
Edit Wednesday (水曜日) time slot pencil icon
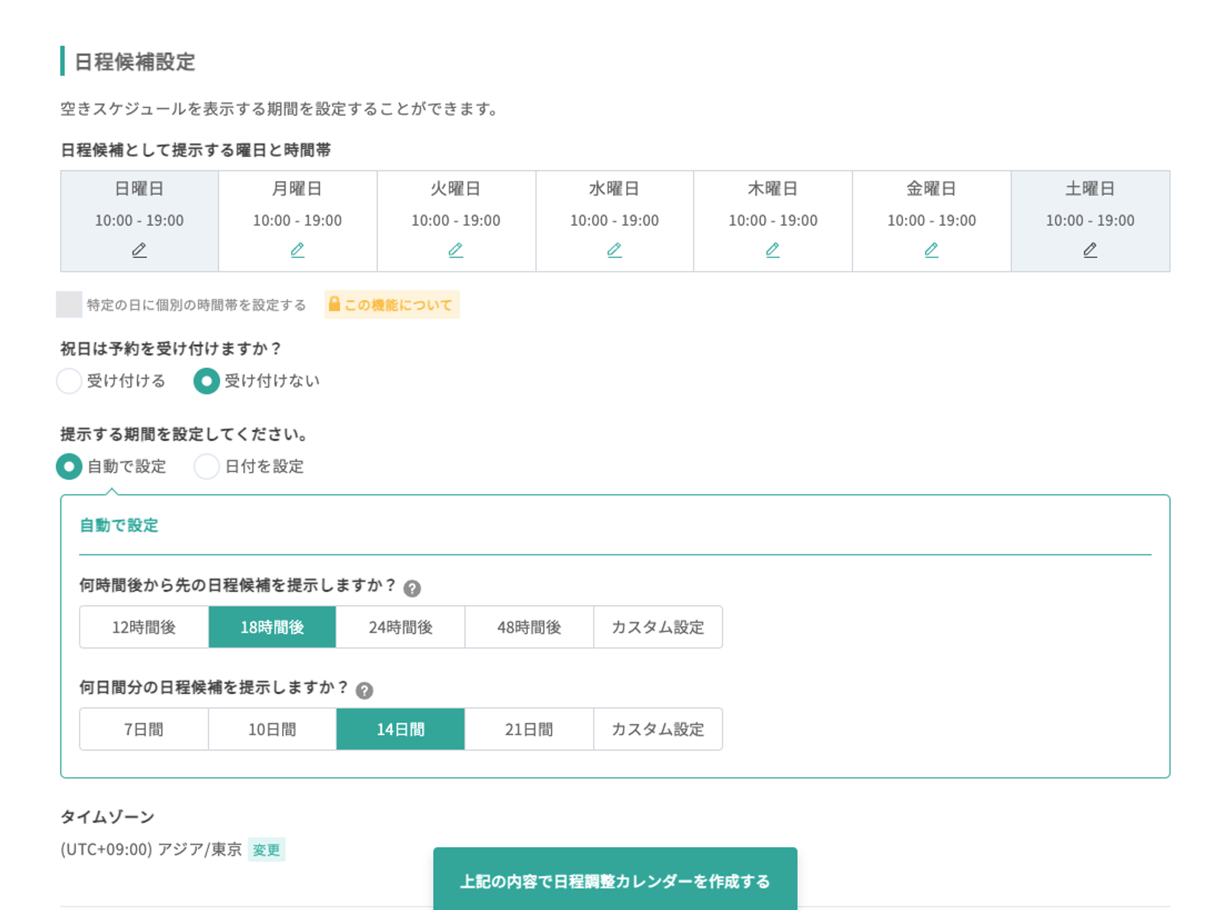pyautogui.click(x=614, y=250)
